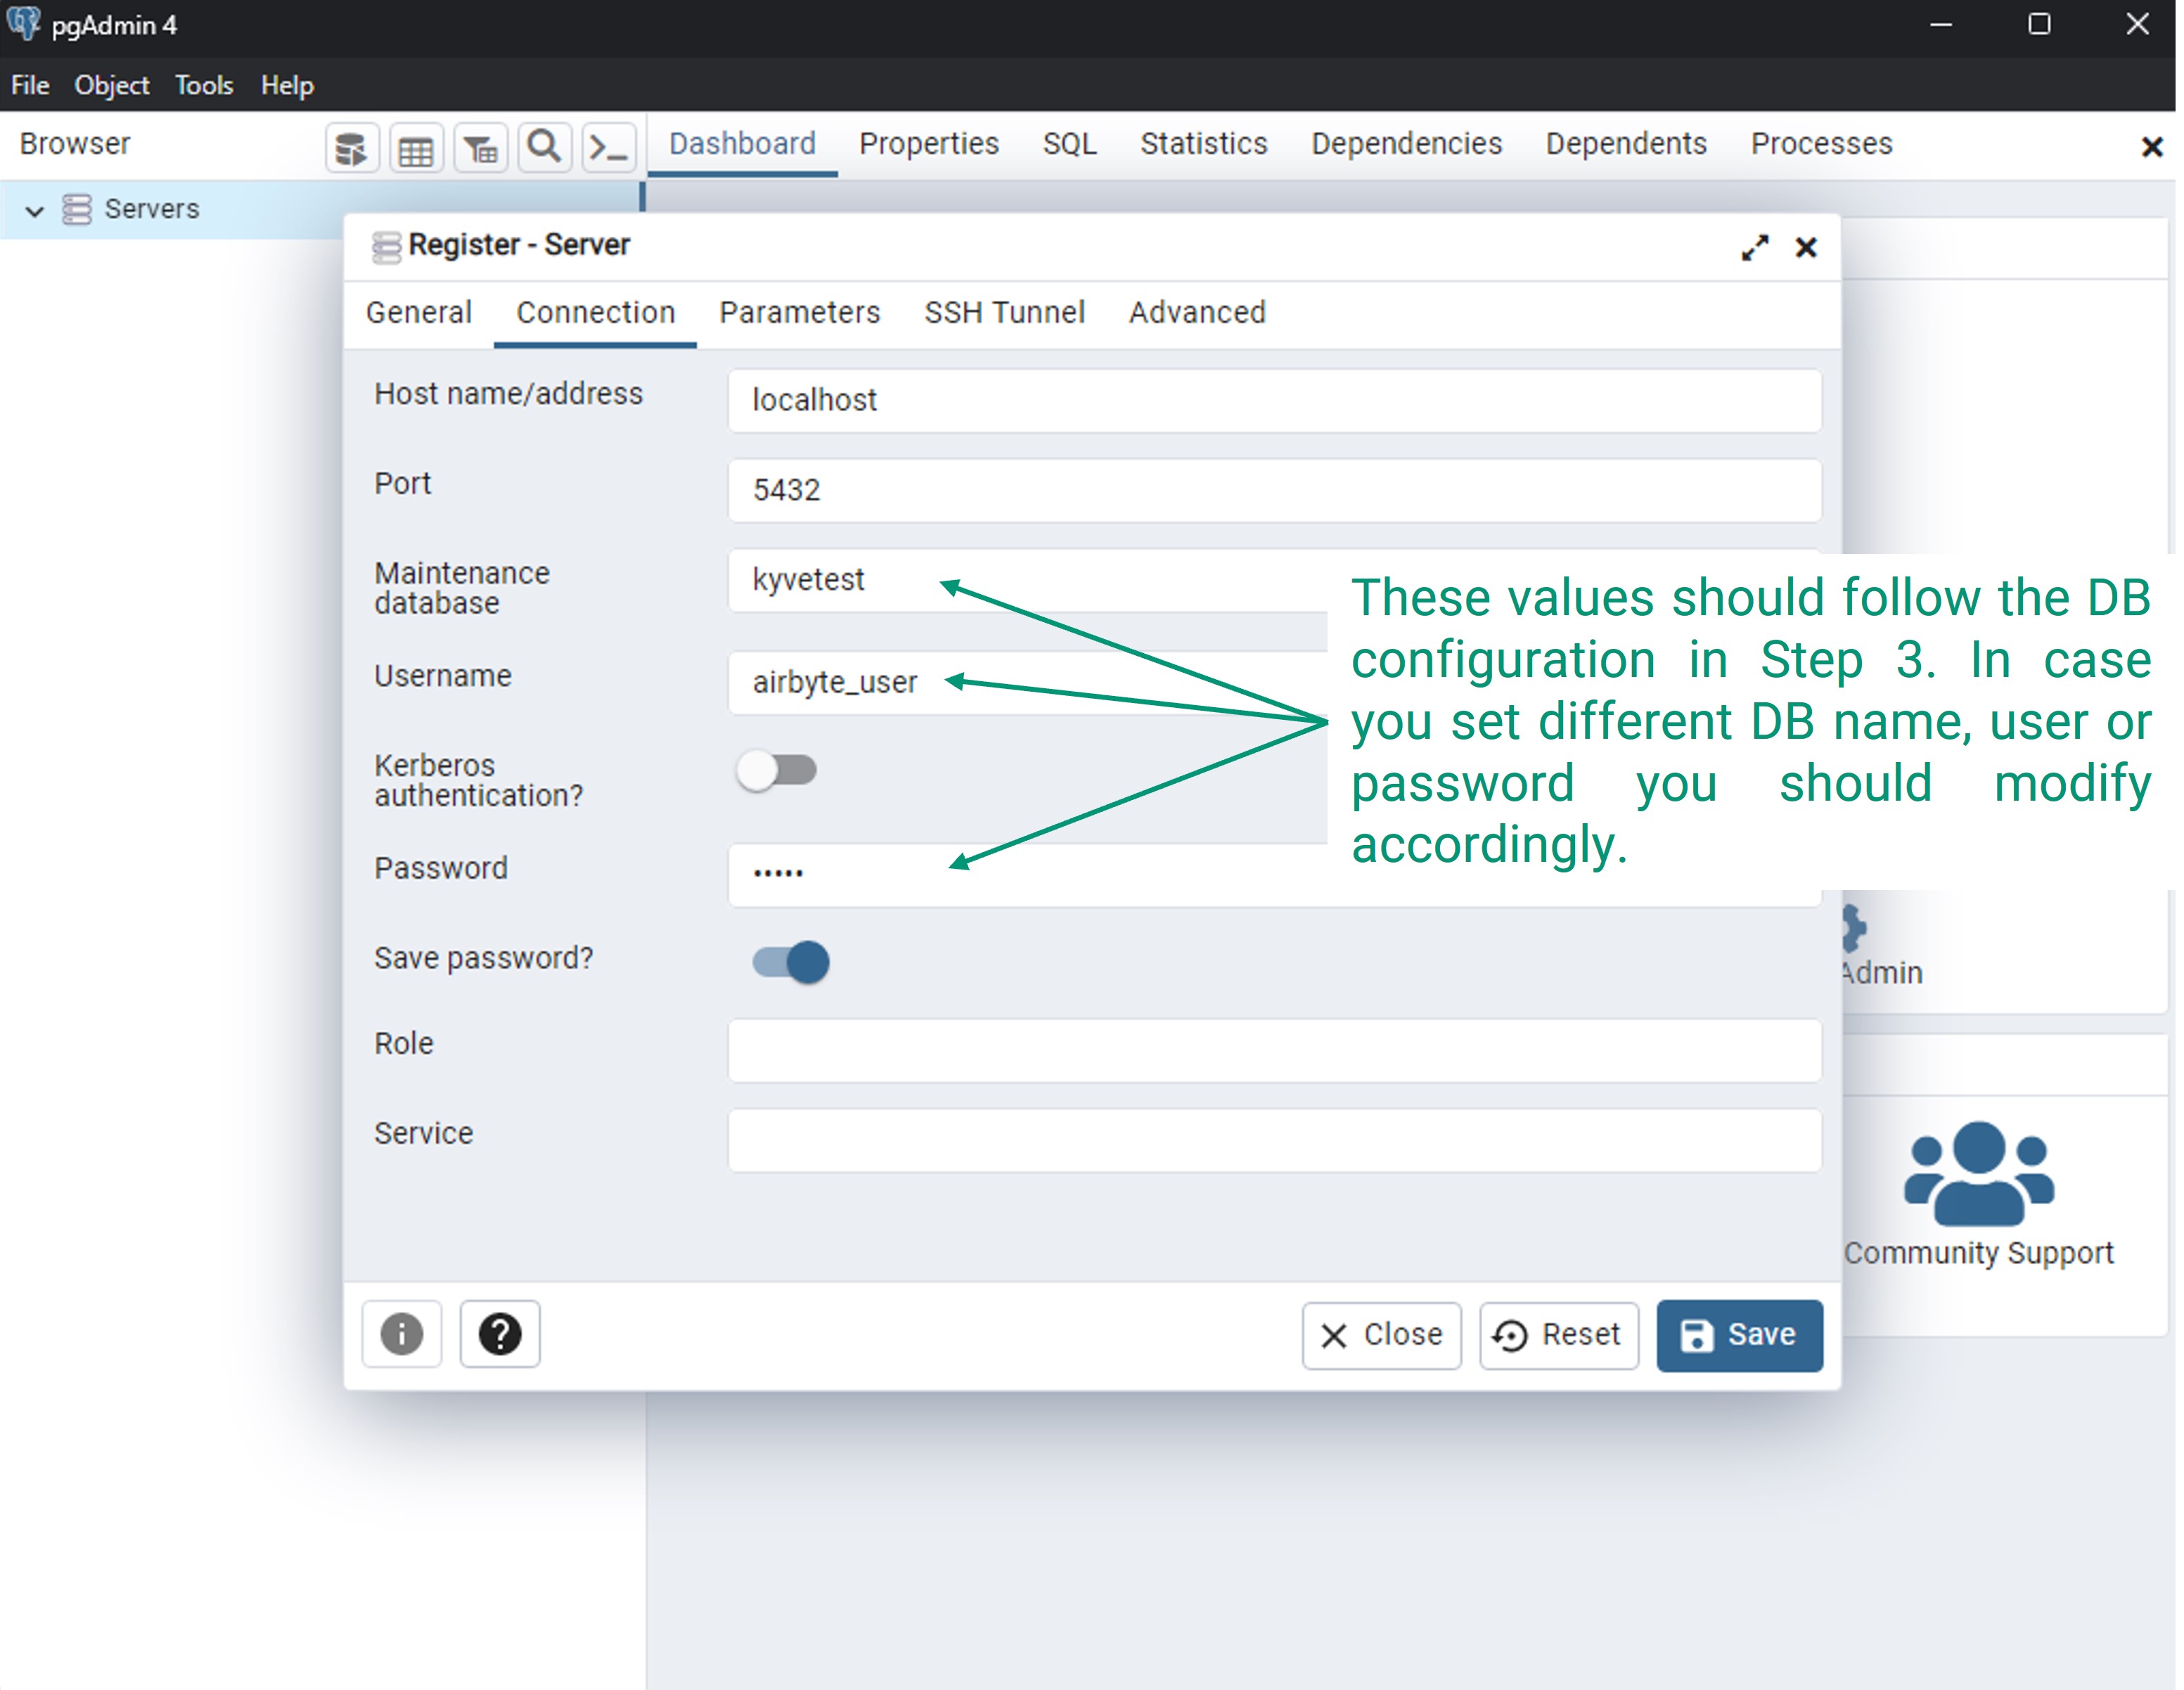Click the Close button in dialog footer

[x=1381, y=1335]
